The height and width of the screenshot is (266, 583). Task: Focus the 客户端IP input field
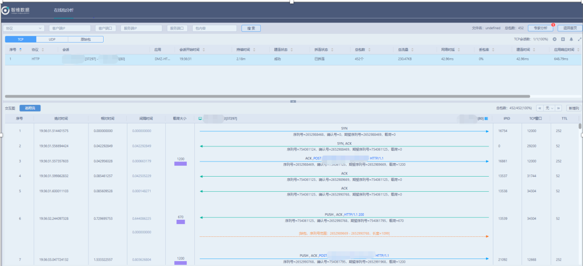tap(70, 28)
